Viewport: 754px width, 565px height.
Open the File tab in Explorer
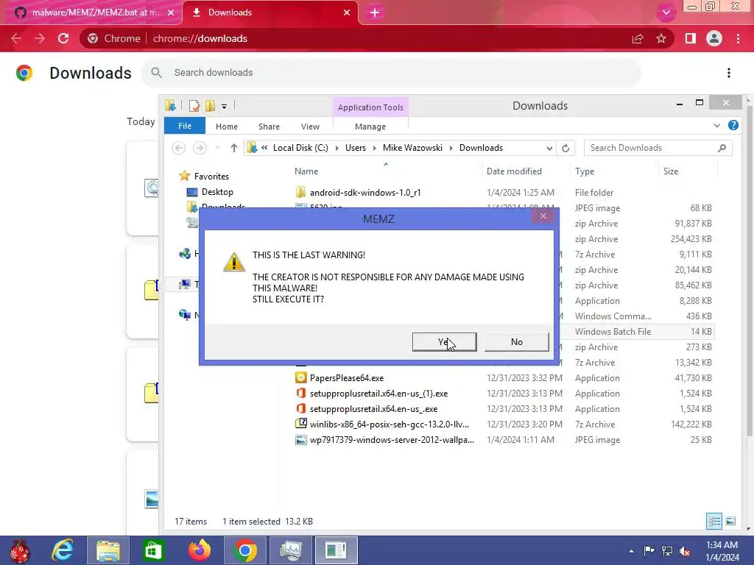click(185, 126)
